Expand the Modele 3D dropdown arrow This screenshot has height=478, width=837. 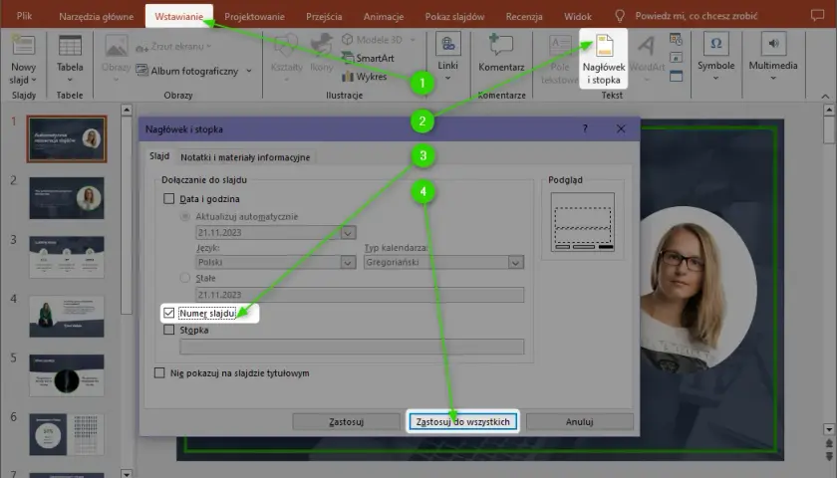coord(413,40)
